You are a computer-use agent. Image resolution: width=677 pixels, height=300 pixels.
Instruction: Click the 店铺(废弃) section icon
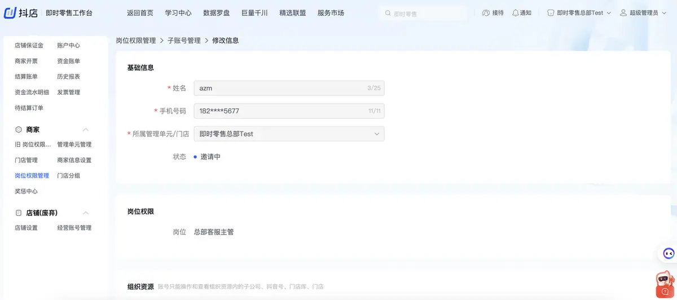tap(19, 213)
